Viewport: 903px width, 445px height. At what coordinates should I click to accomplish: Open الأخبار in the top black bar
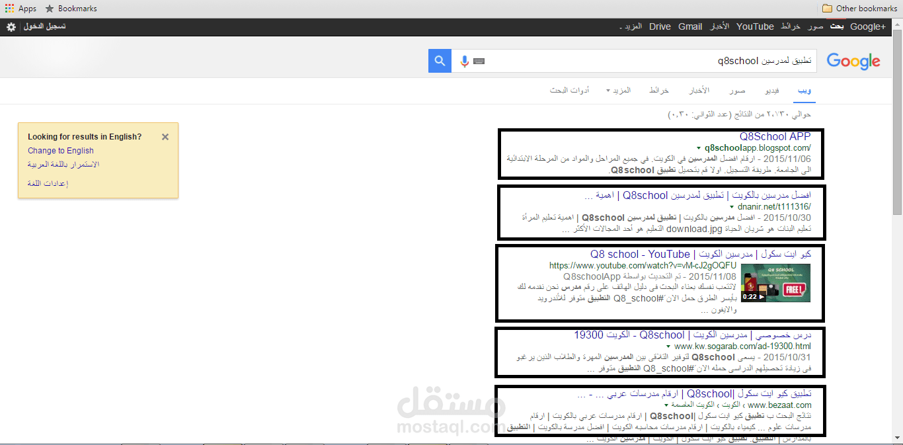click(719, 26)
